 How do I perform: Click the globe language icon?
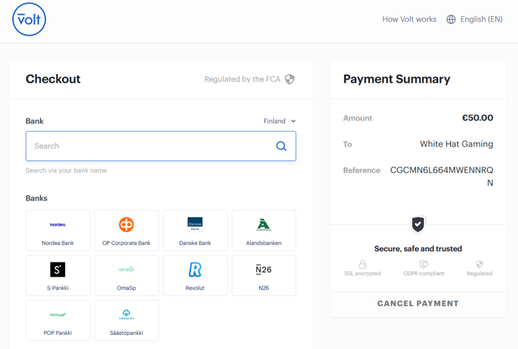tap(451, 19)
